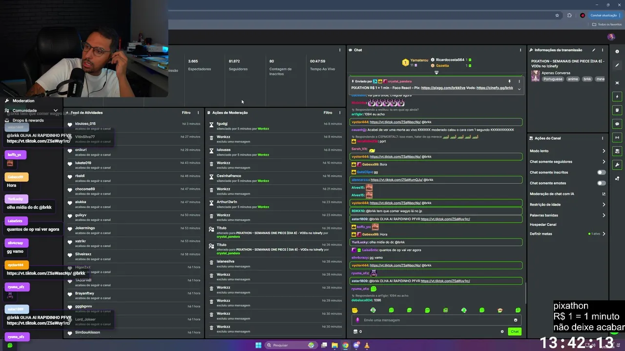The height and width of the screenshot is (351, 625).
Task: Click the Portuguese tag
Action: pos(553,79)
